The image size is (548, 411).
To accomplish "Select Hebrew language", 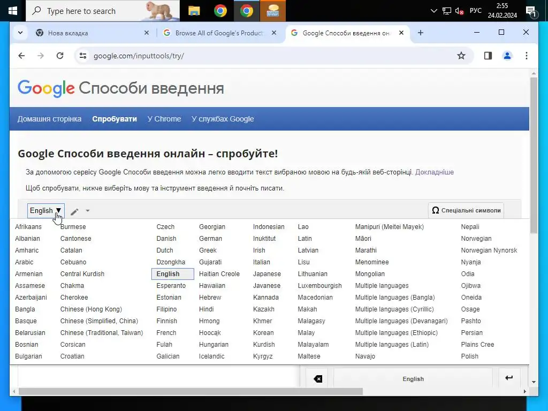I will pos(210,298).
